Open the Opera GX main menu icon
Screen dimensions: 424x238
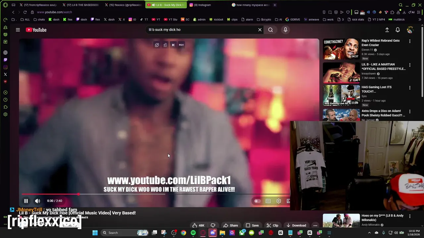coord(5,5)
